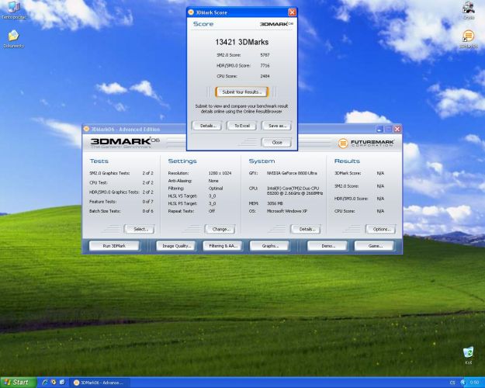
Task: Open the Filtering & AA tool
Action: [223, 246]
